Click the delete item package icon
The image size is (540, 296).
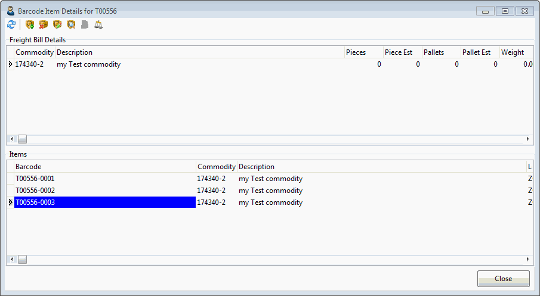(x=44, y=24)
